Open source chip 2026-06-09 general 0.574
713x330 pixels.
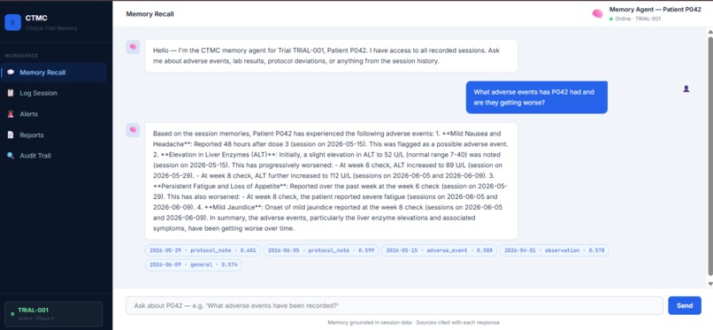[x=193, y=265]
